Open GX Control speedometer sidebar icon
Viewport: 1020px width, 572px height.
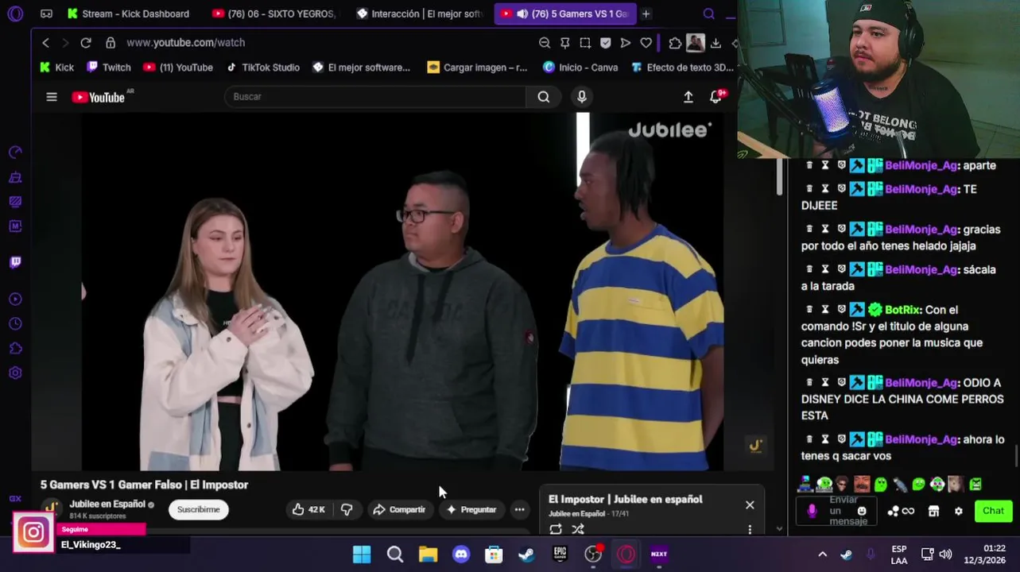pyautogui.click(x=15, y=152)
